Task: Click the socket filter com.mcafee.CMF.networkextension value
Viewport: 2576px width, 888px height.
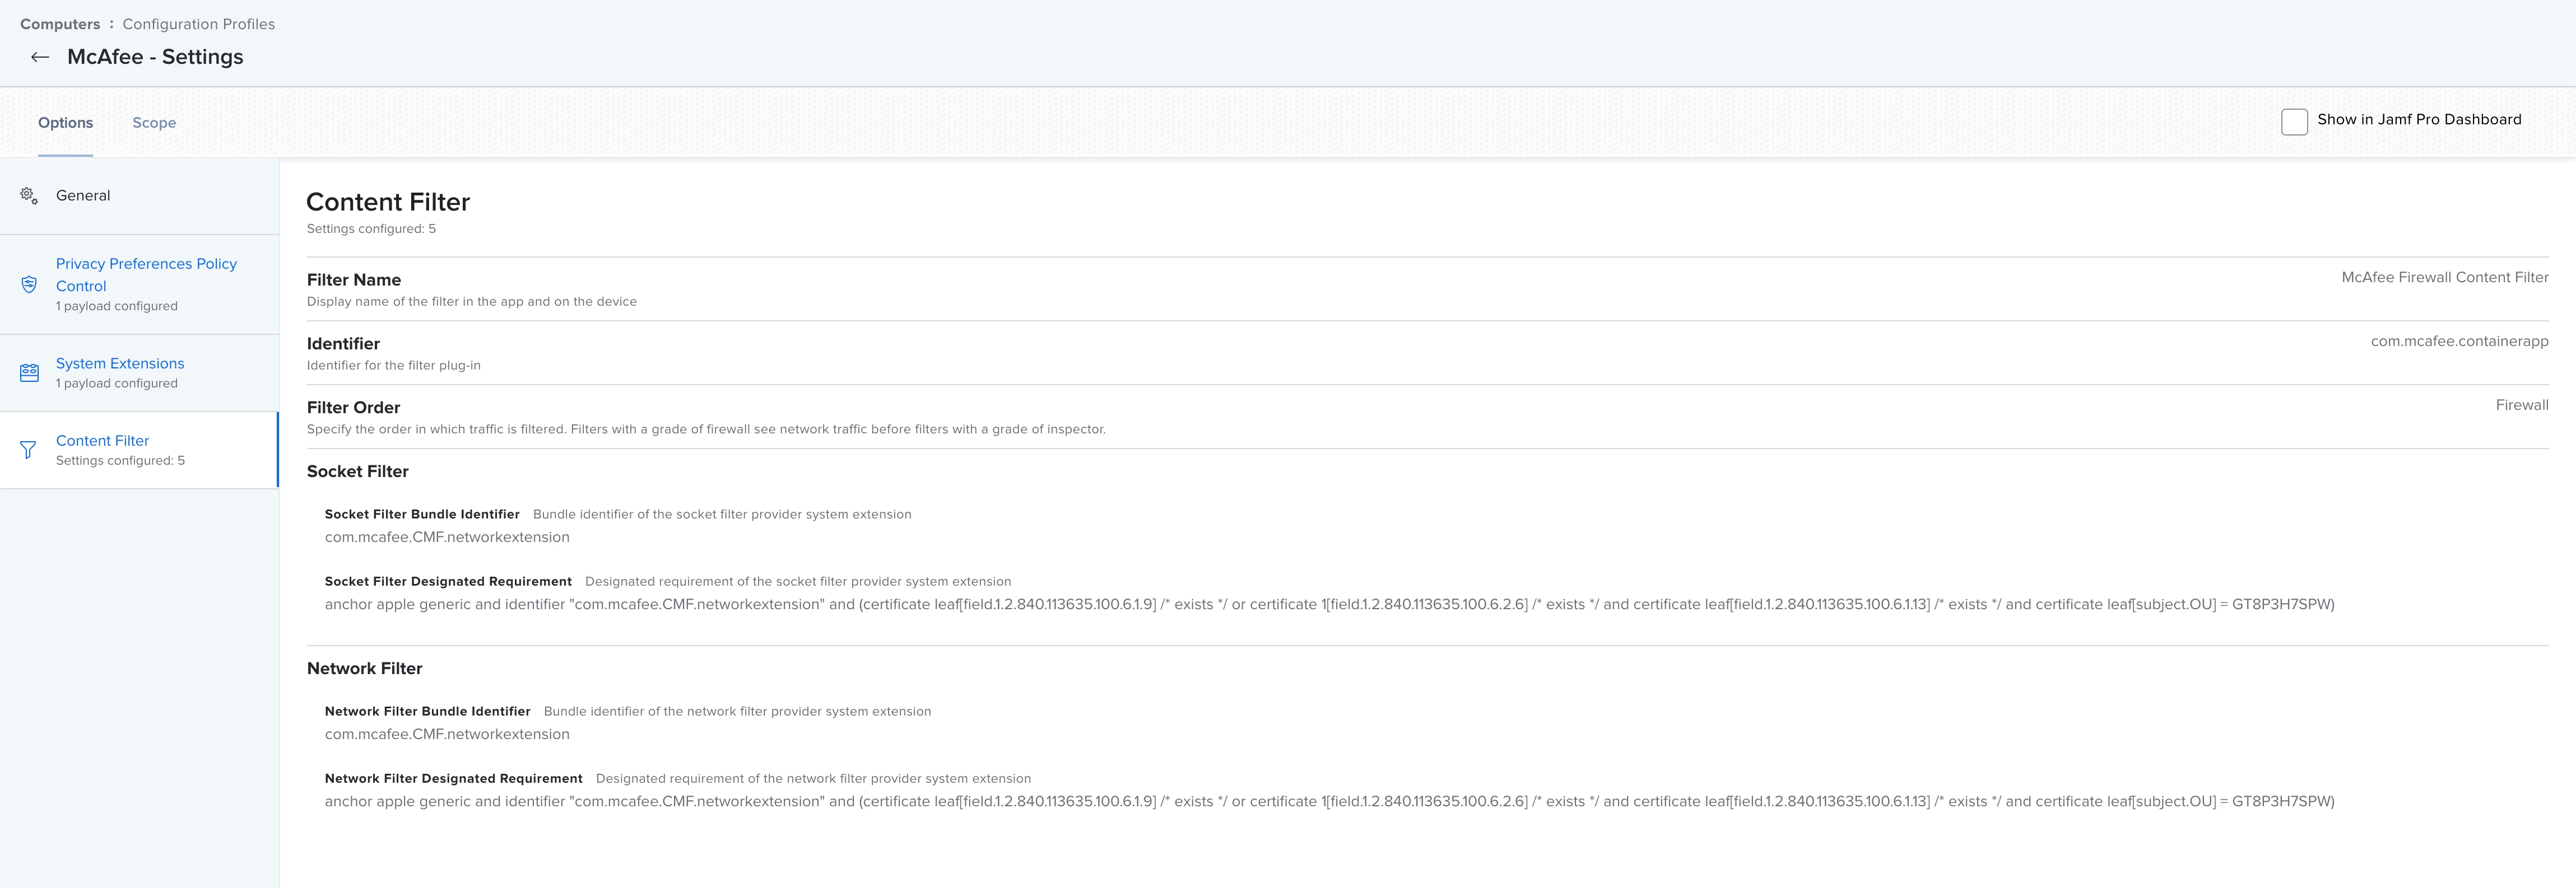Action: tap(447, 538)
